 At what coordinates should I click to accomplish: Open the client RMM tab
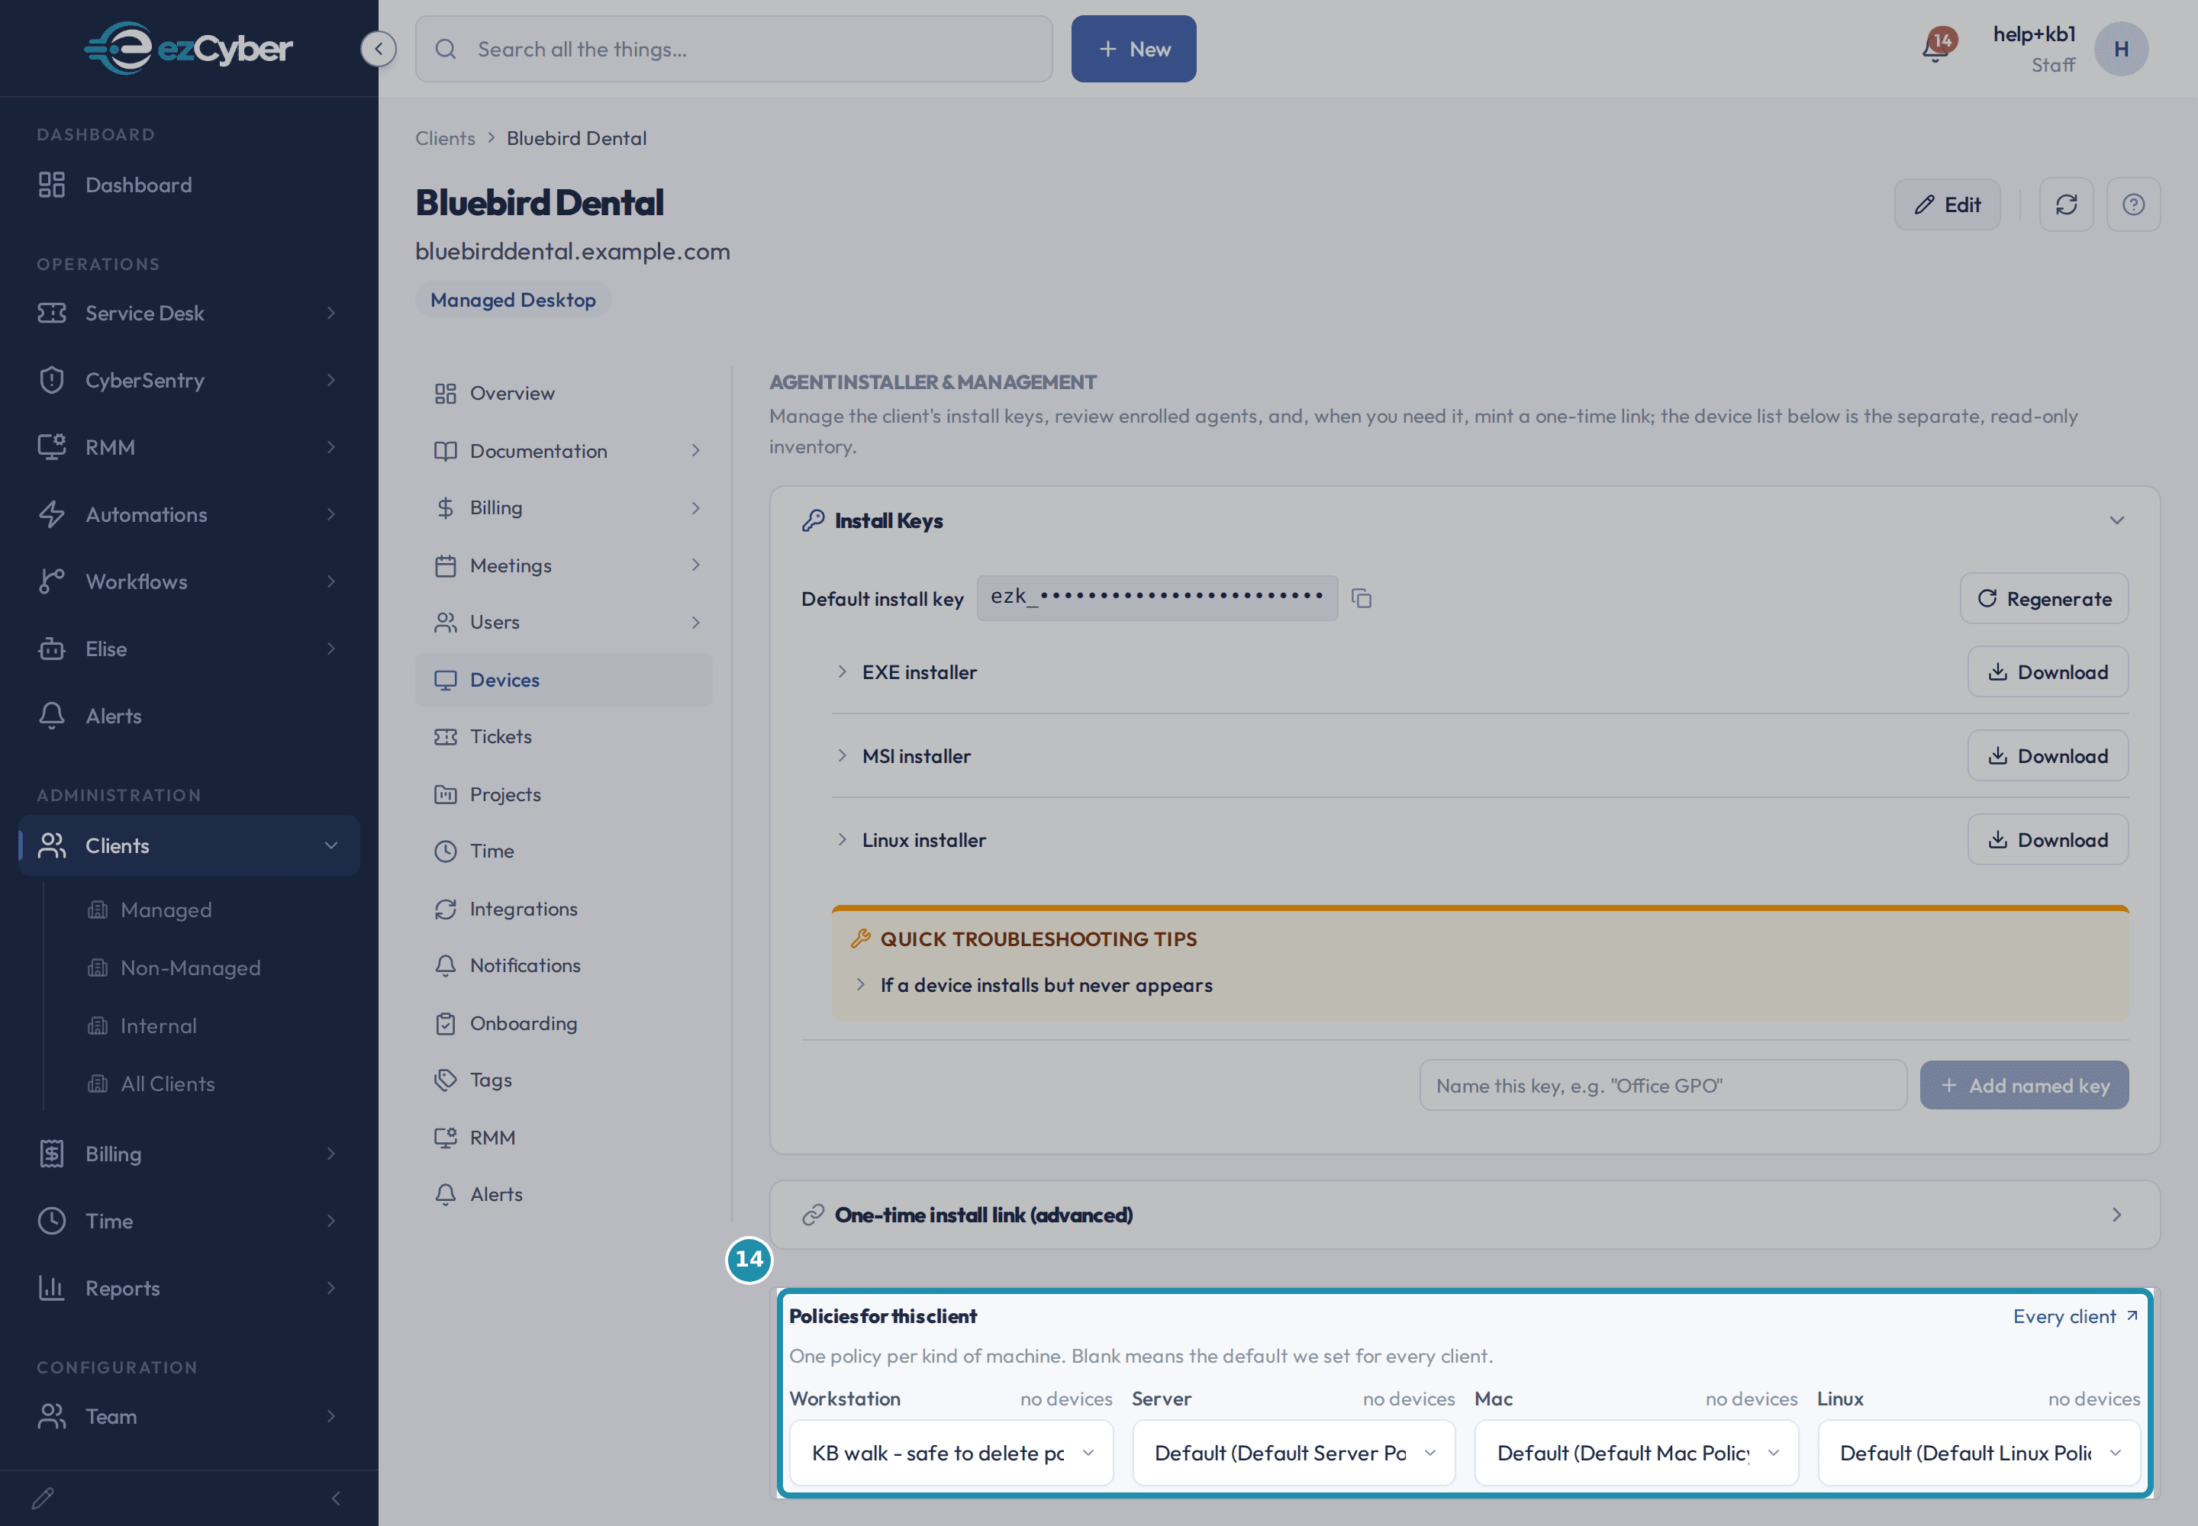(x=563, y=1137)
